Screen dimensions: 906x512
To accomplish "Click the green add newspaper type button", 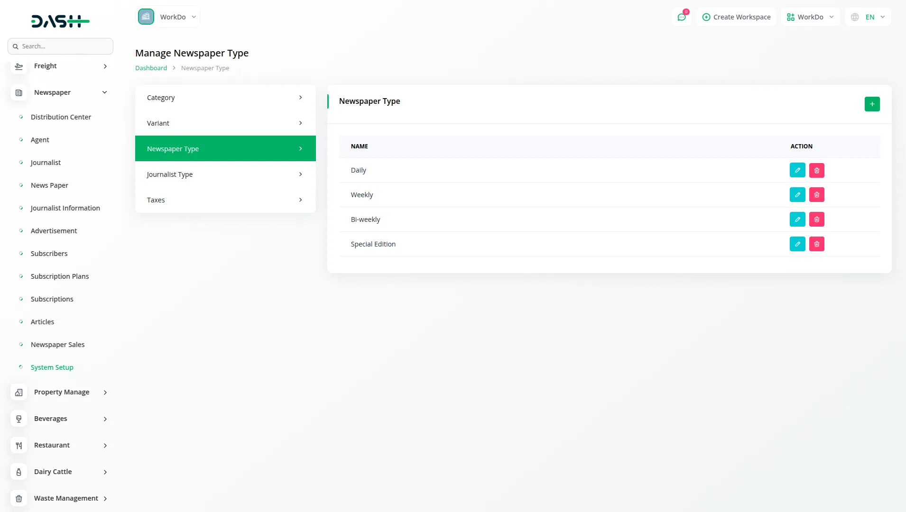I will point(872,104).
